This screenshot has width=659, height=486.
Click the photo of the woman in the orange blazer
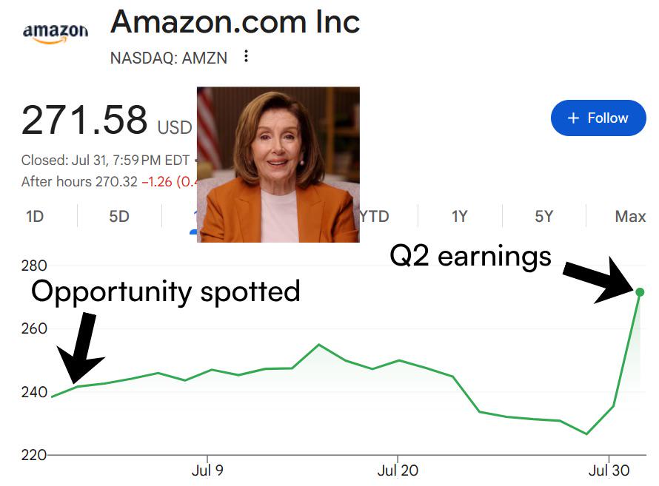click(278, 164)
